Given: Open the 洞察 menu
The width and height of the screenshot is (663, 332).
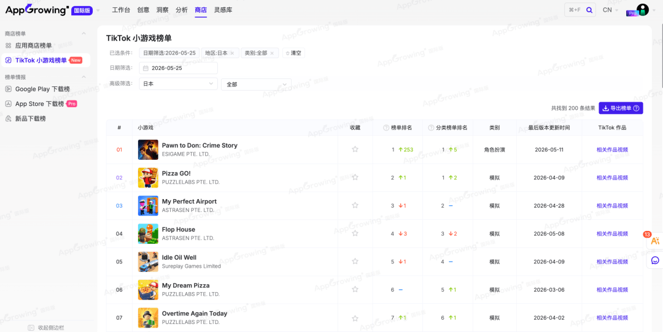Looking at the screenshot, I should click(x=162, y=10).
